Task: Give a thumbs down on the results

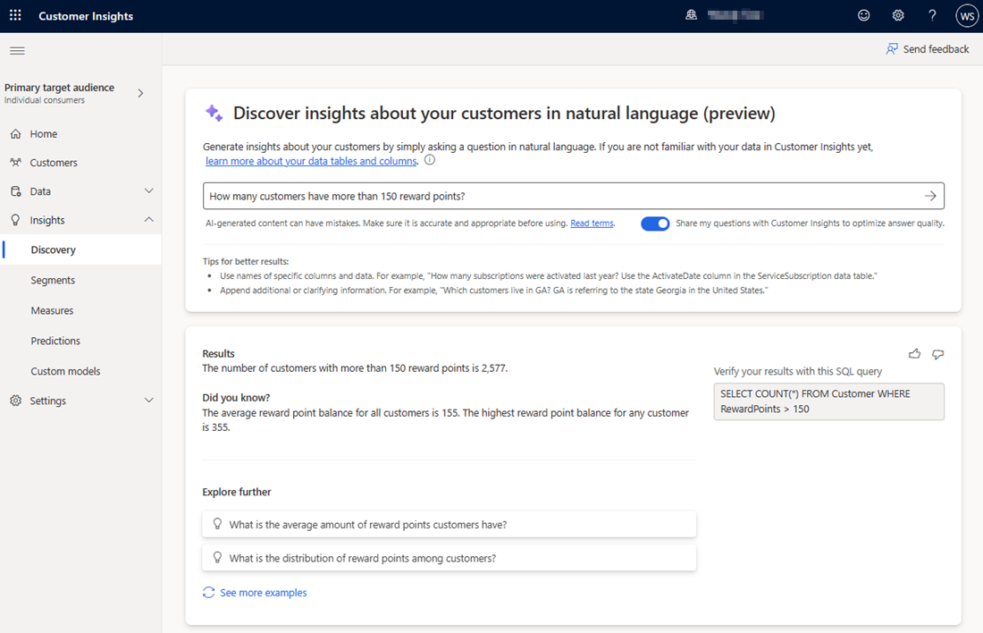Action: click(938, 354)
